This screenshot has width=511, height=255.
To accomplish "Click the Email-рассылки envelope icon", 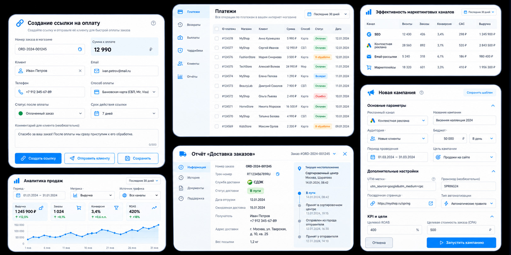I will pos(369,57).
